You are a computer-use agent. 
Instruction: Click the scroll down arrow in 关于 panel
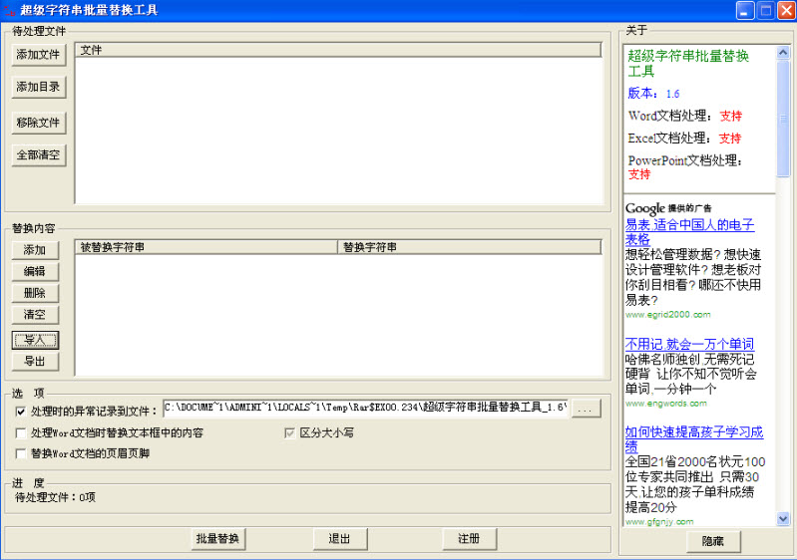(783, 518)
